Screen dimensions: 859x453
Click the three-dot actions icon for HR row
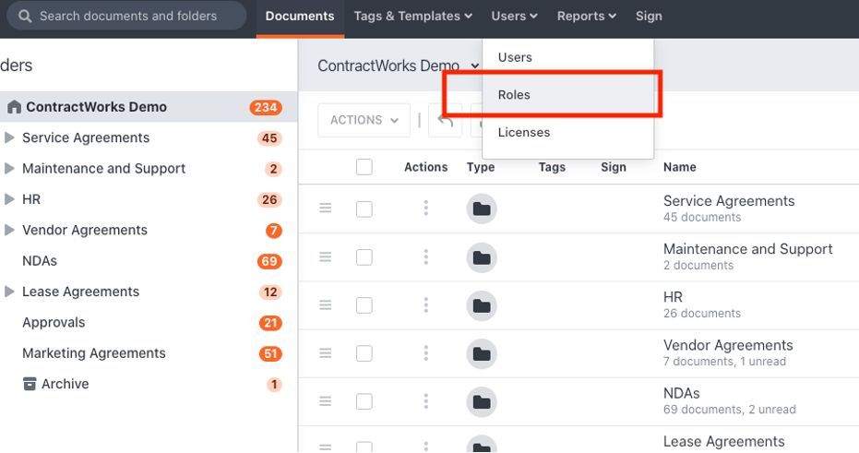point(425,305)
